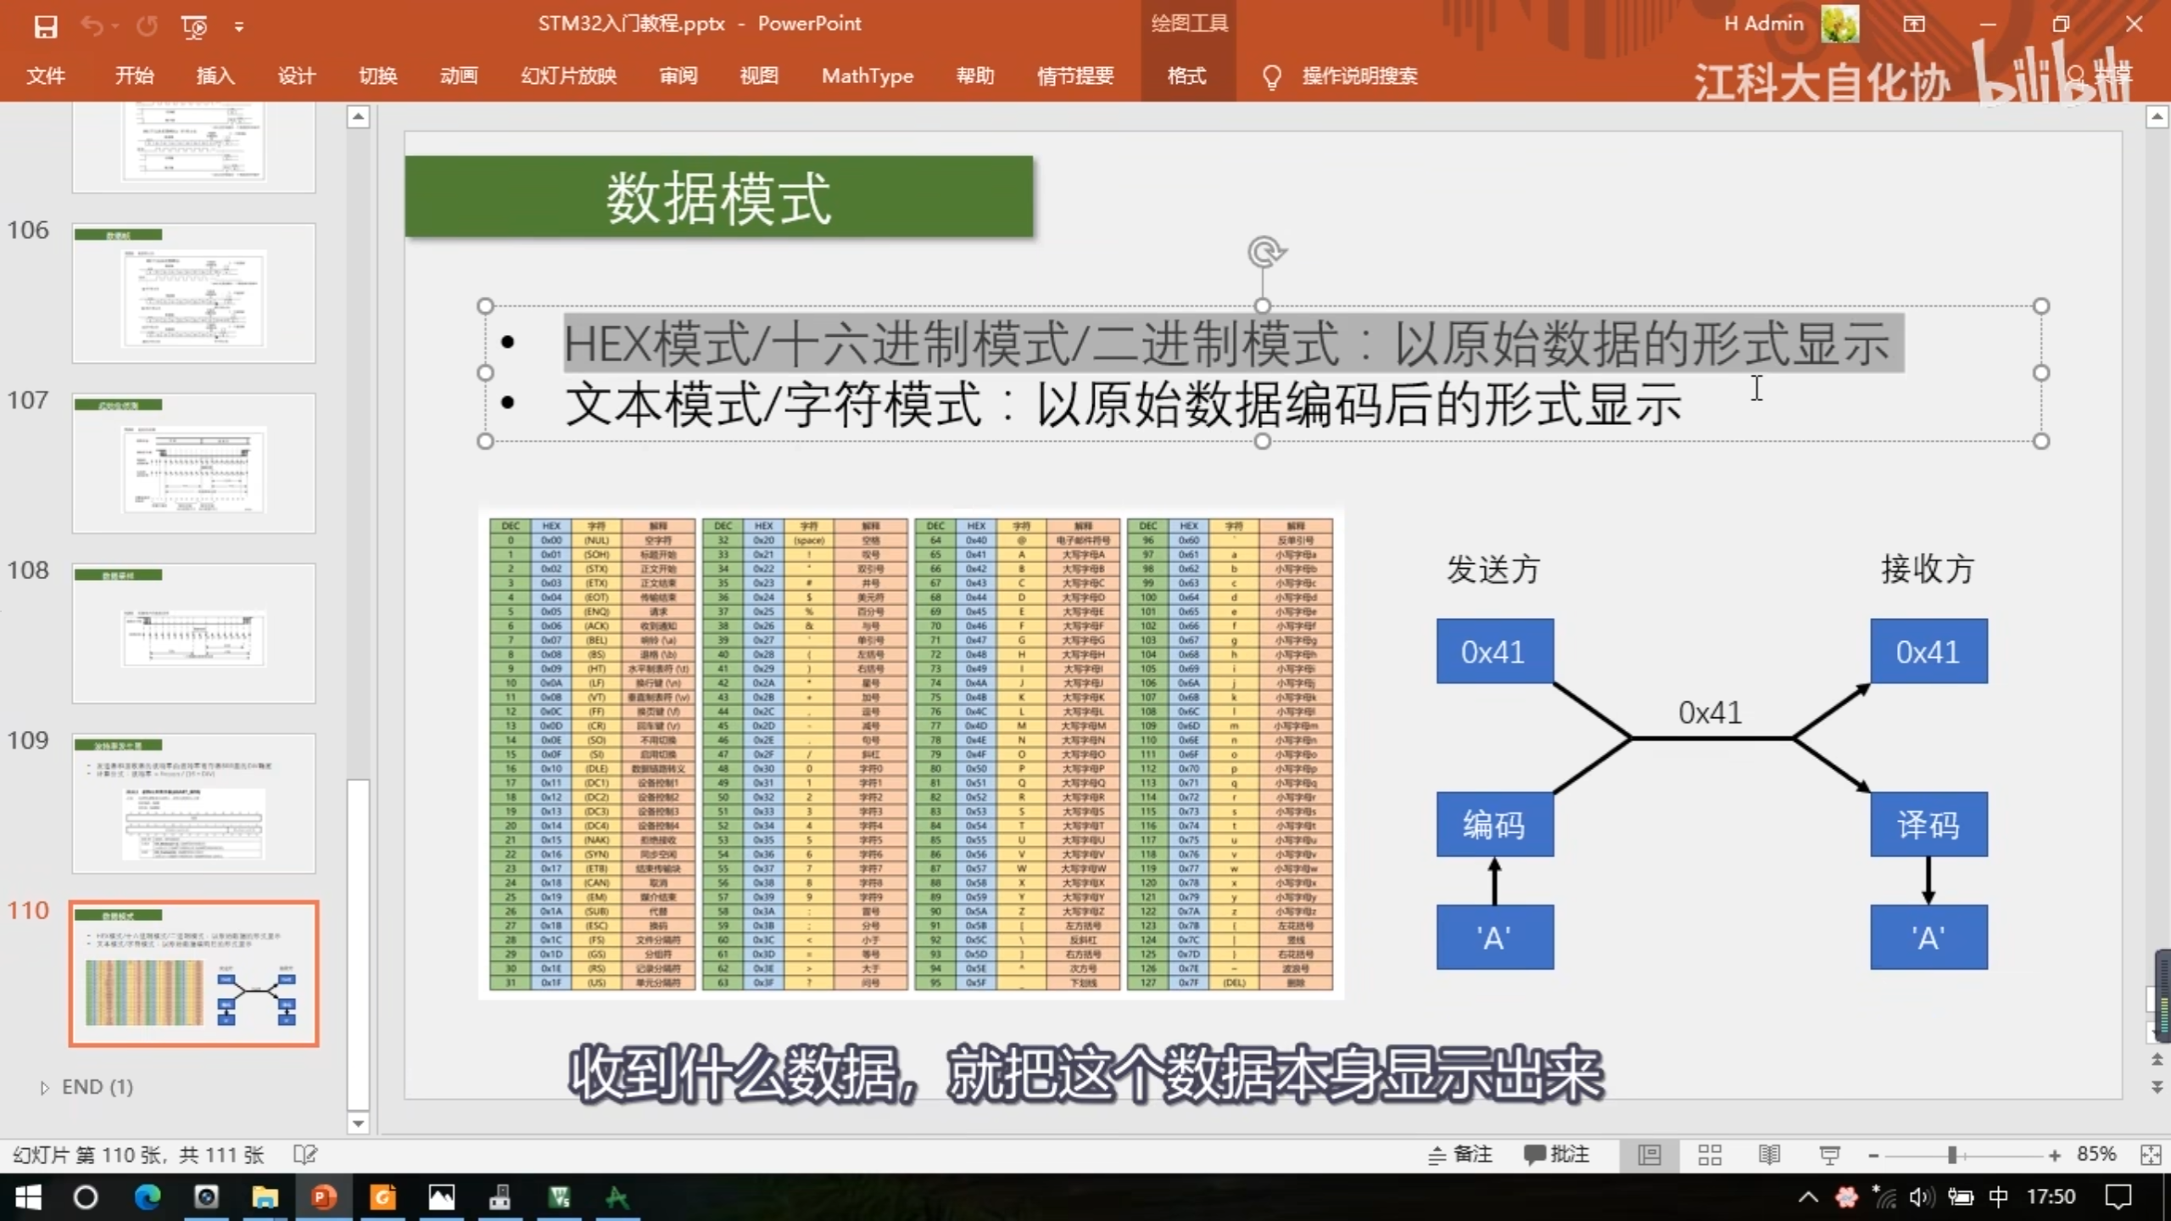Click Start From Beginning slideshow icon
This screenshot has width=2171, height=1221.
(x=194, y=26)
